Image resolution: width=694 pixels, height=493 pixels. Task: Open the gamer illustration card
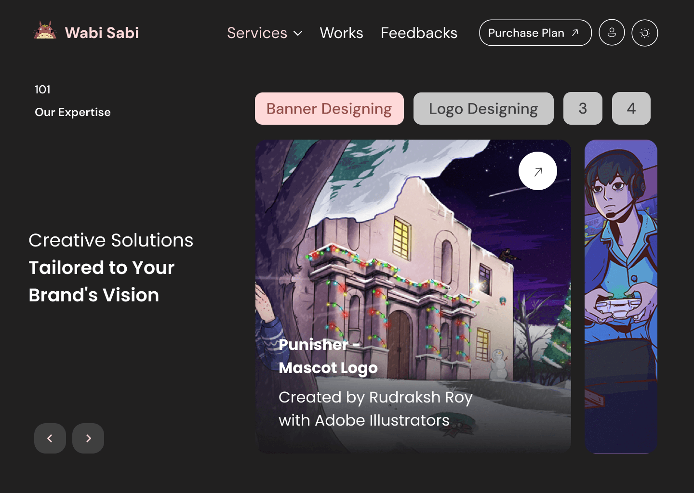621,297
